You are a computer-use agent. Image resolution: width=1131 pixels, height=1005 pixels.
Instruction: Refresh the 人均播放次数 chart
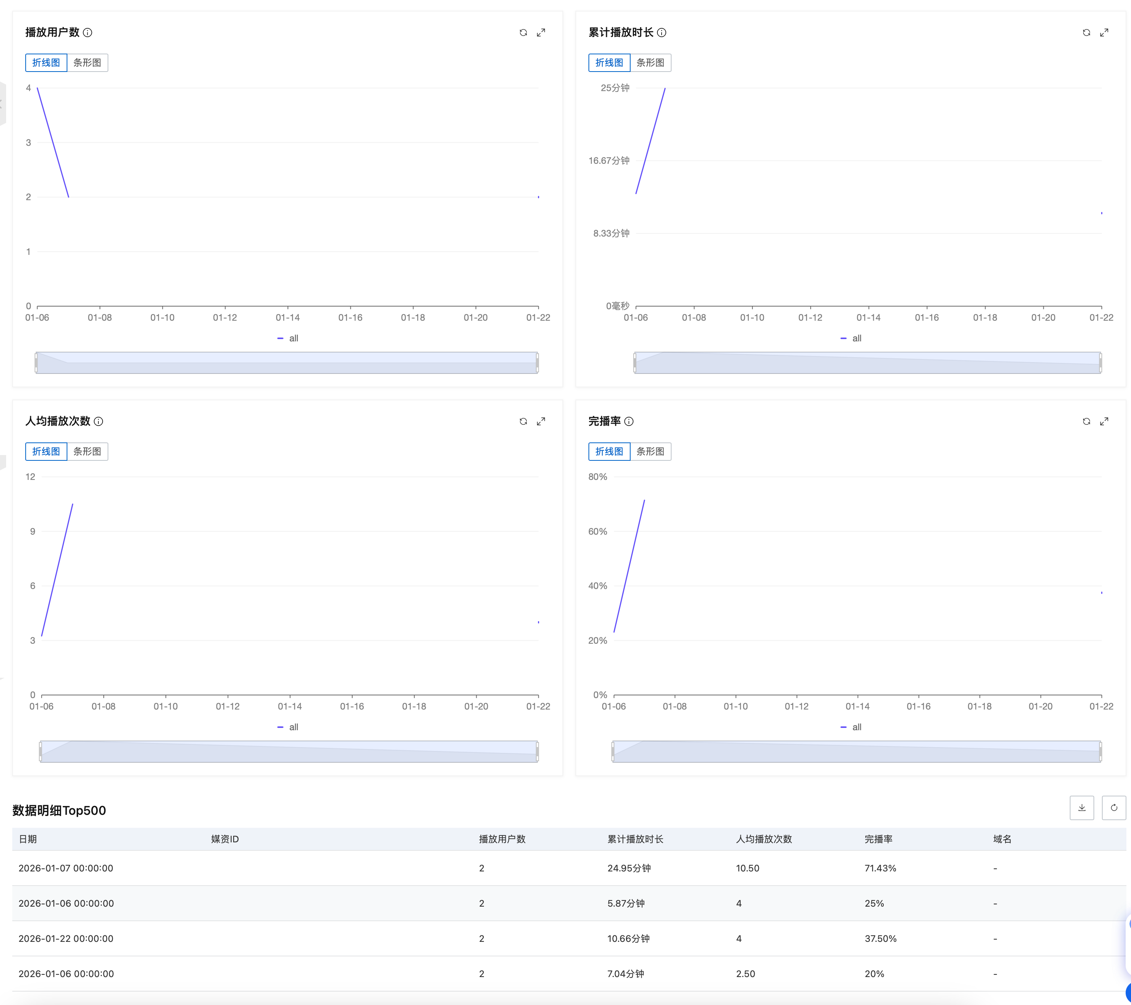coord(523,421)
